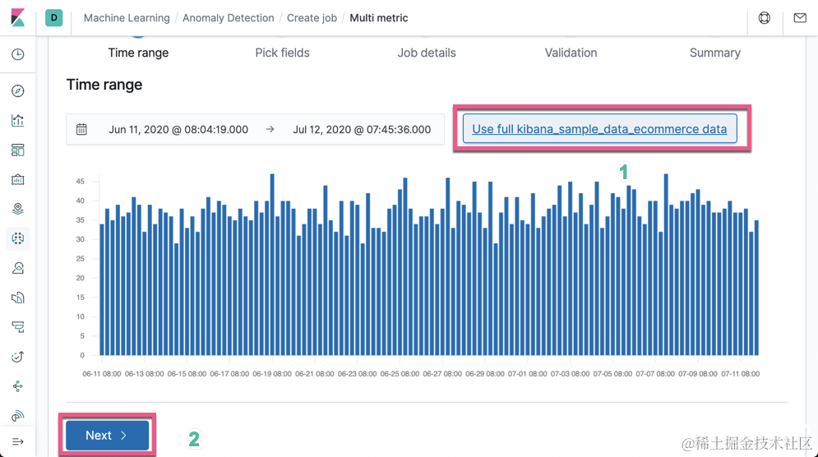Select the Validation step
This screenshot has height=457, width=818.
pos(571,53)
